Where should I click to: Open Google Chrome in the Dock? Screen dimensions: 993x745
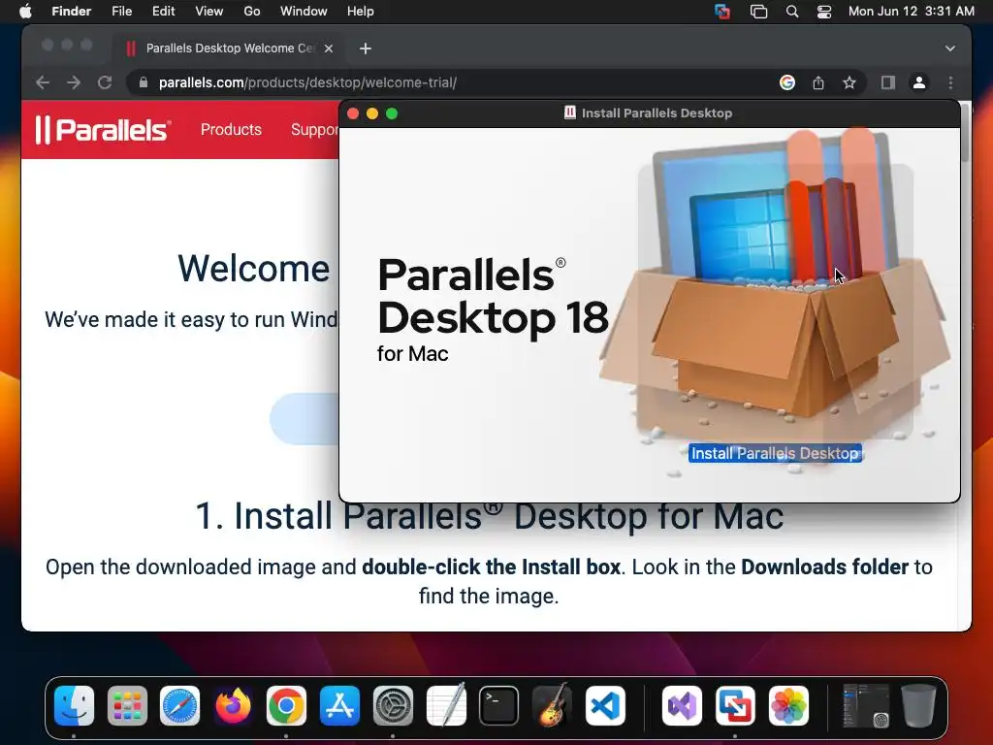click(286, 705)
